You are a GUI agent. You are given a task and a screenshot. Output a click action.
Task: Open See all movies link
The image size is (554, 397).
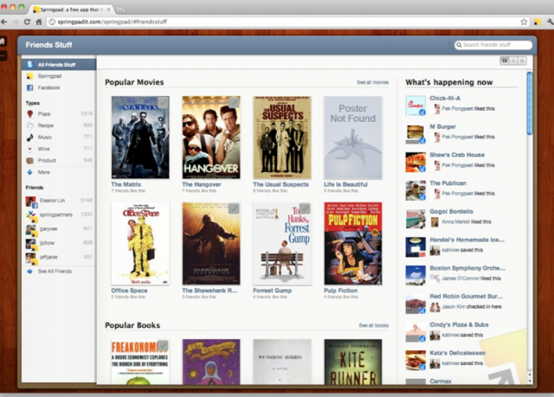tap(372, 82)
